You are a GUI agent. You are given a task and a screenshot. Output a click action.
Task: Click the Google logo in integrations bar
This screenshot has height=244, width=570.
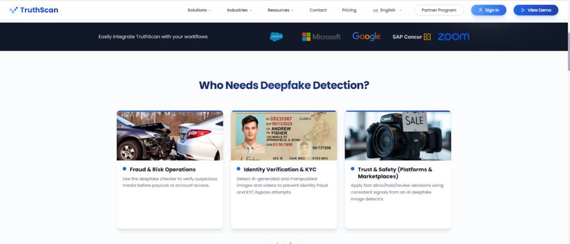click(x=366, y=37)
